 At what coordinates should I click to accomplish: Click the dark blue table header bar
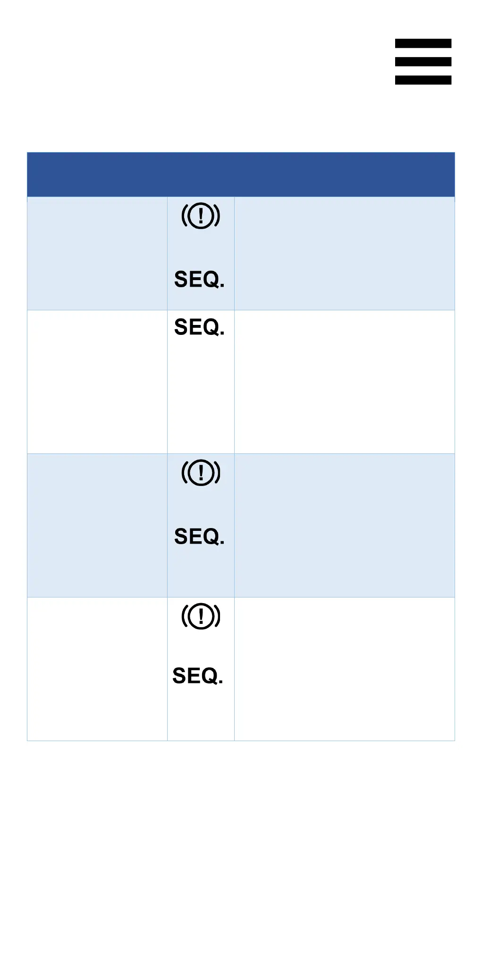(x=241, y=174)
